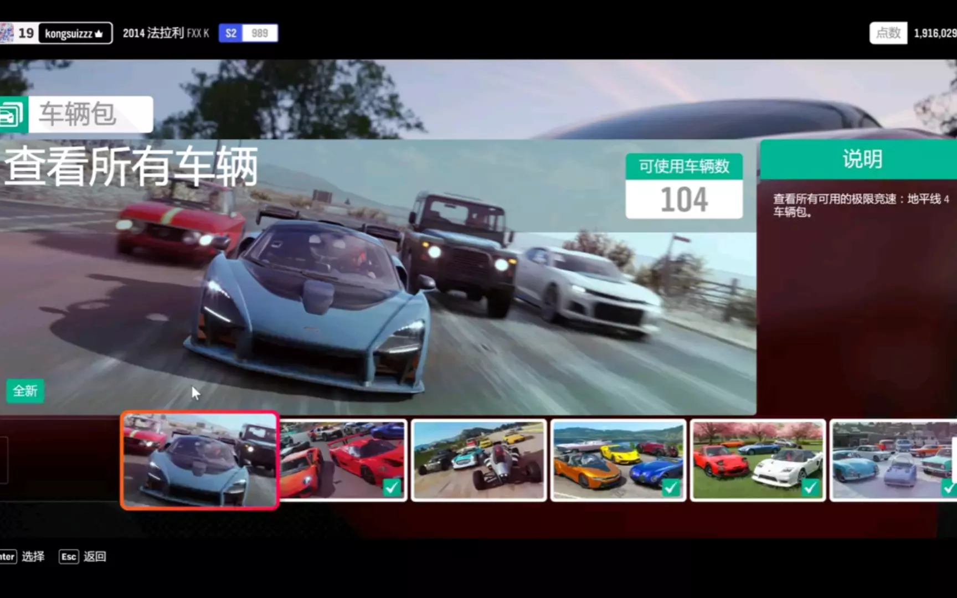The height and width of the screenshot is (598, 957).
Task: Click the kongsuizzz player name
Action: [69, 34]
